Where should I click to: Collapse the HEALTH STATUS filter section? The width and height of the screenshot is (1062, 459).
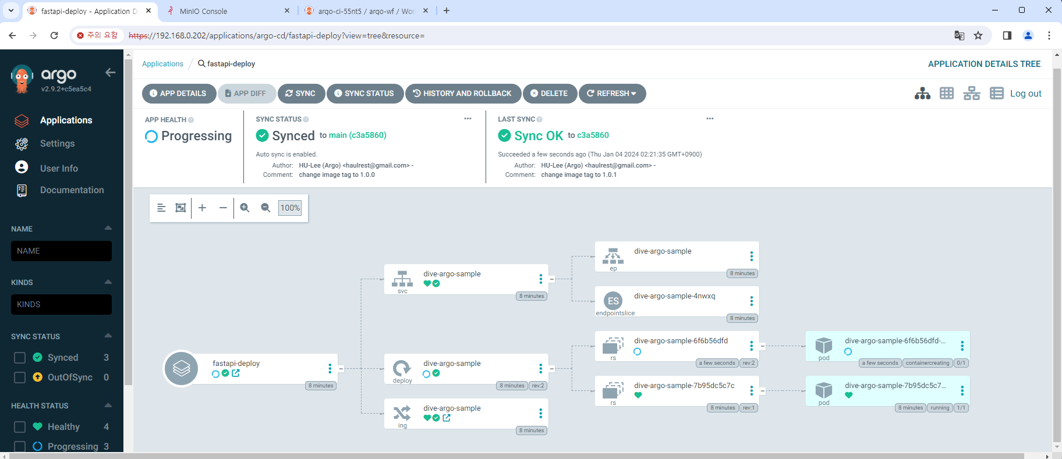pos(108,405)
